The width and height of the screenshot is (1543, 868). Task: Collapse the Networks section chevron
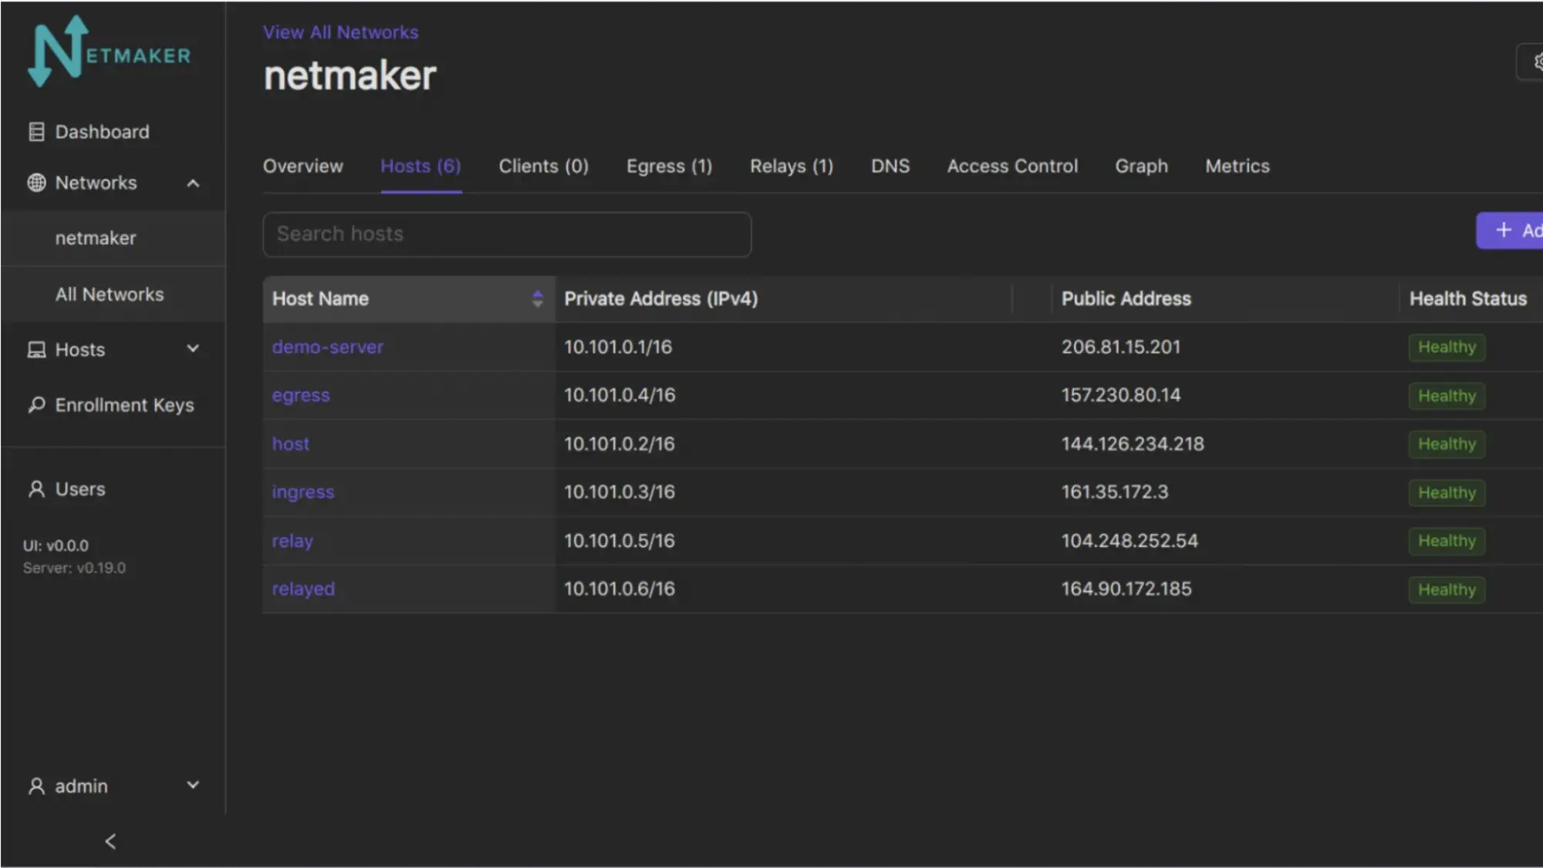[x=192, y=183]
